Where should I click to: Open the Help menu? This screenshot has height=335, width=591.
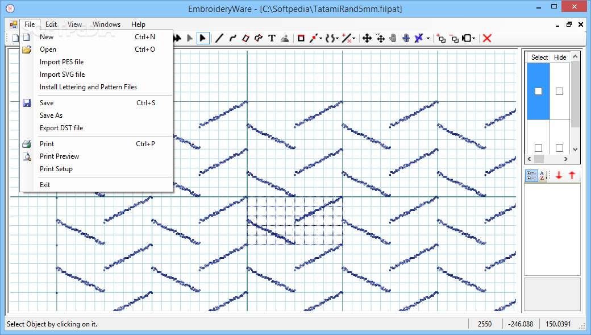coord(138,24)
